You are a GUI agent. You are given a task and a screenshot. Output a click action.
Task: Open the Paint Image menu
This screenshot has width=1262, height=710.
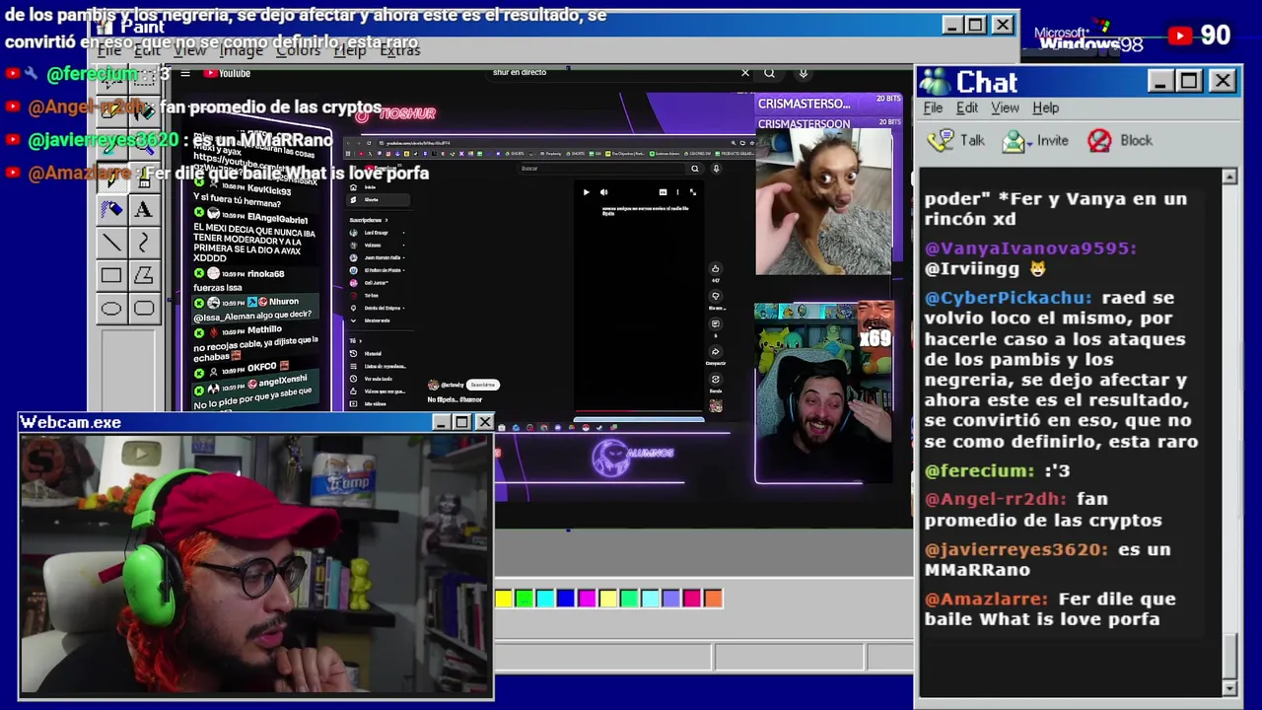(242, 50)
